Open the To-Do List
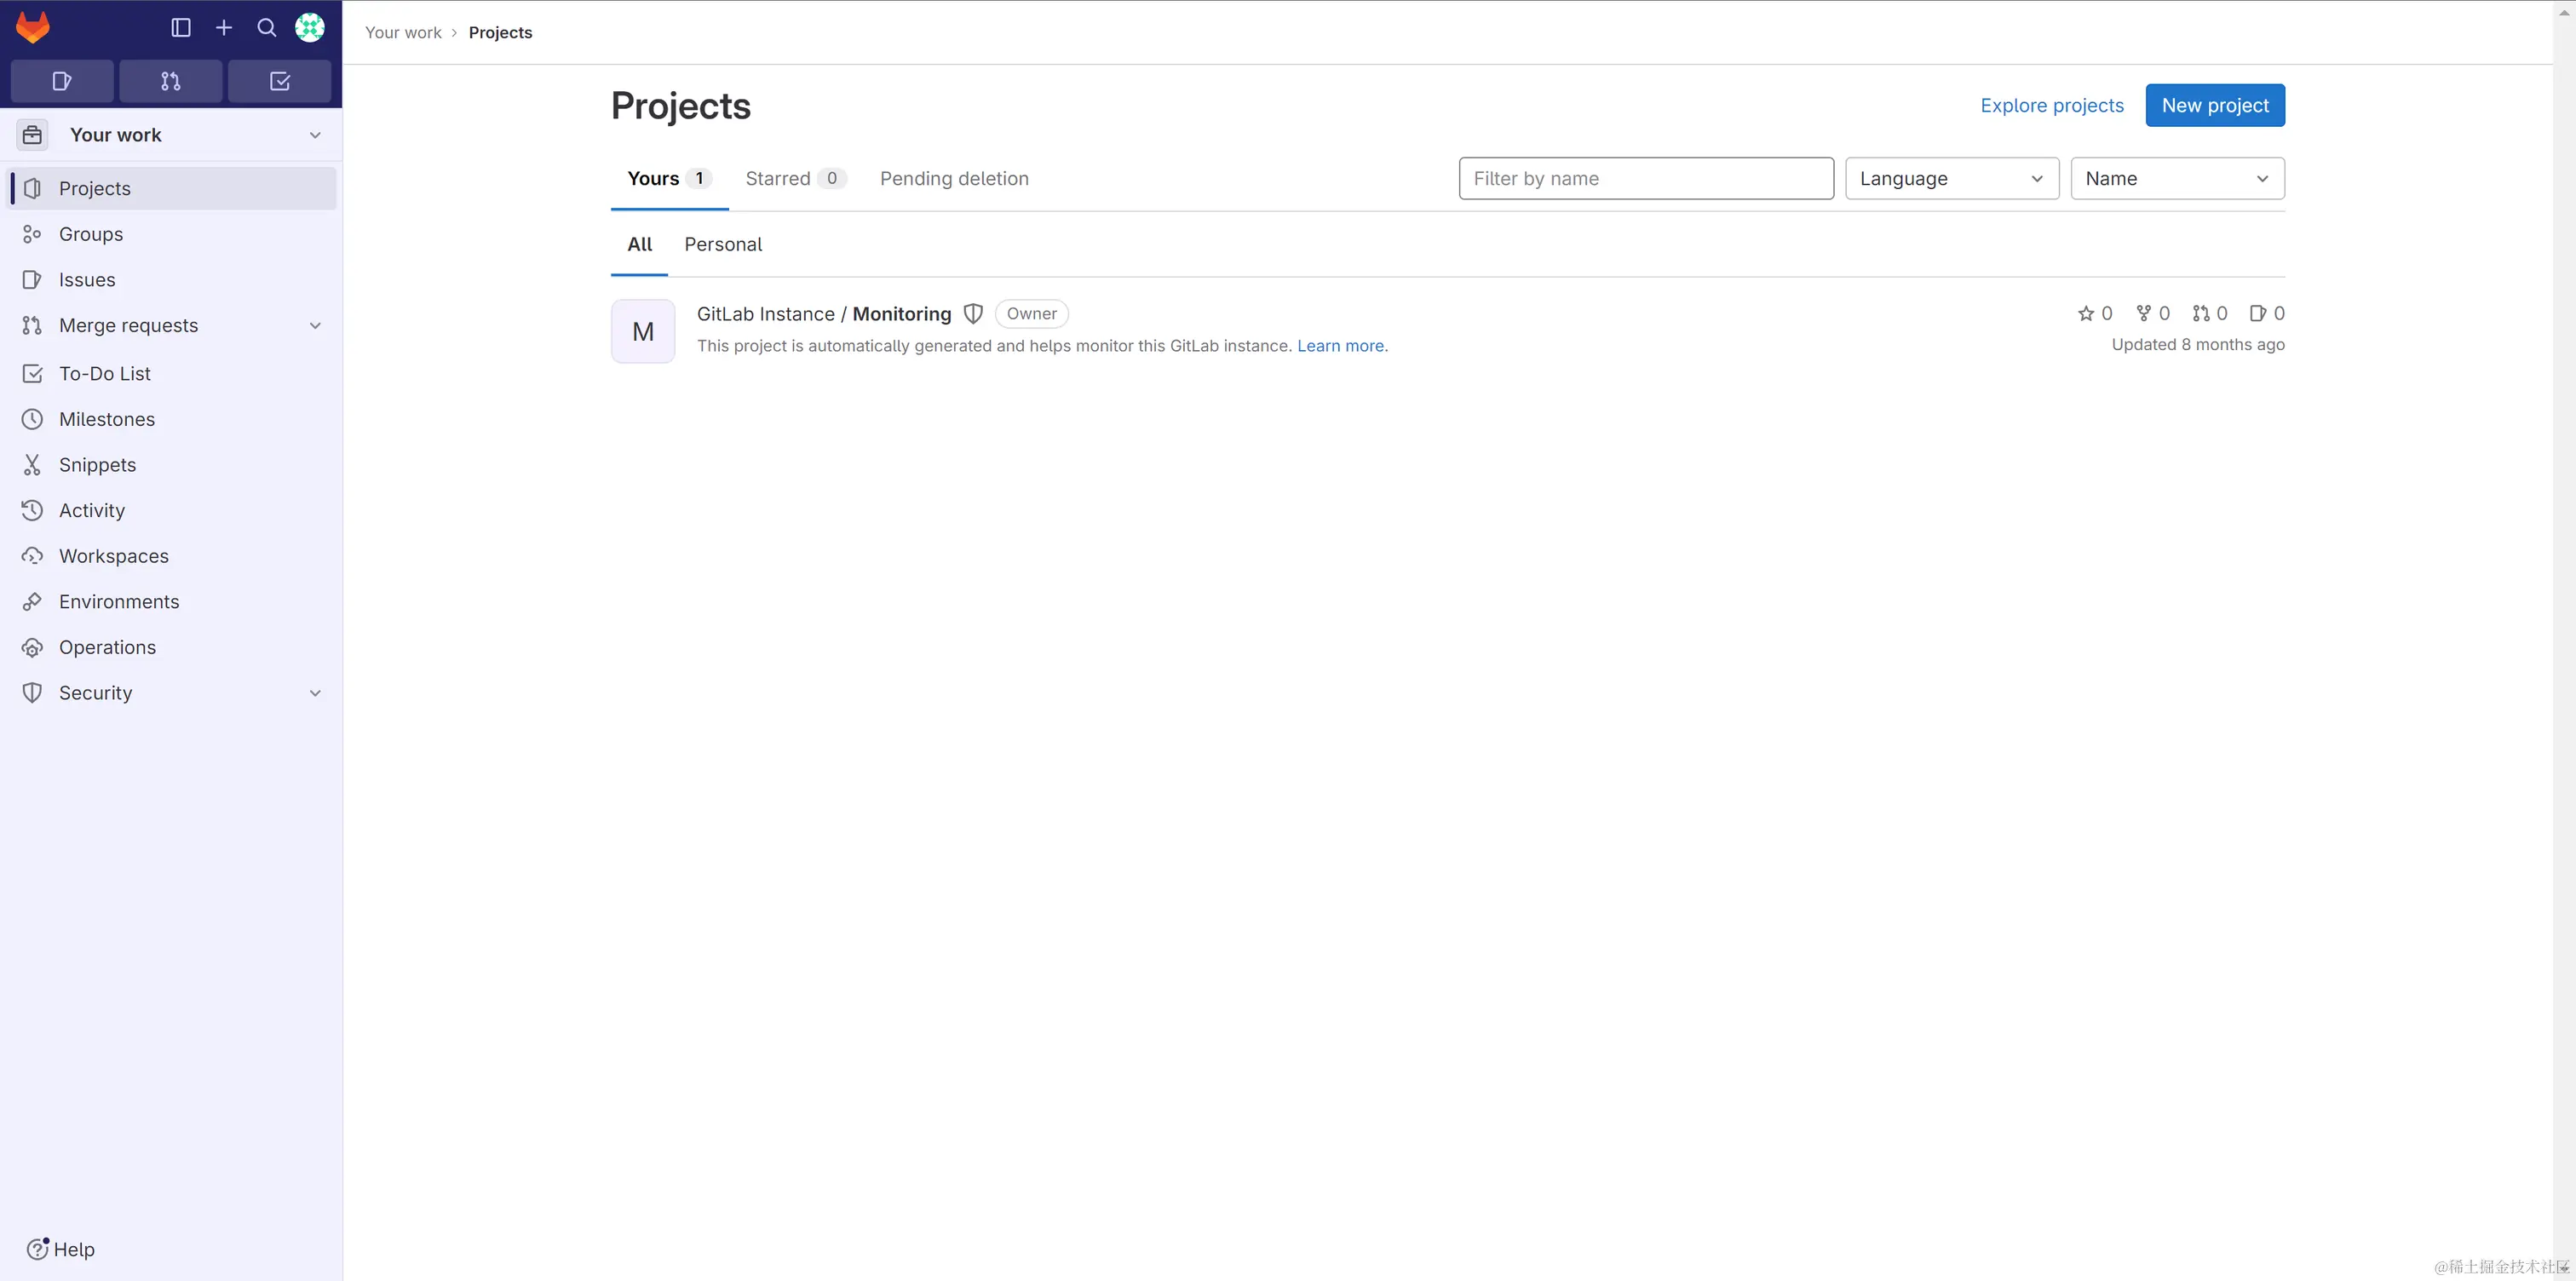Image resolution: width=2576 pixels, height=1281 pixels. pyautogui.click(x=173, y=374)
